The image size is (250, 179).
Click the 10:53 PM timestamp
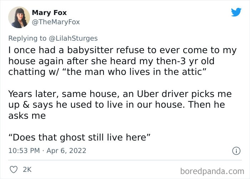coord(24,150)
